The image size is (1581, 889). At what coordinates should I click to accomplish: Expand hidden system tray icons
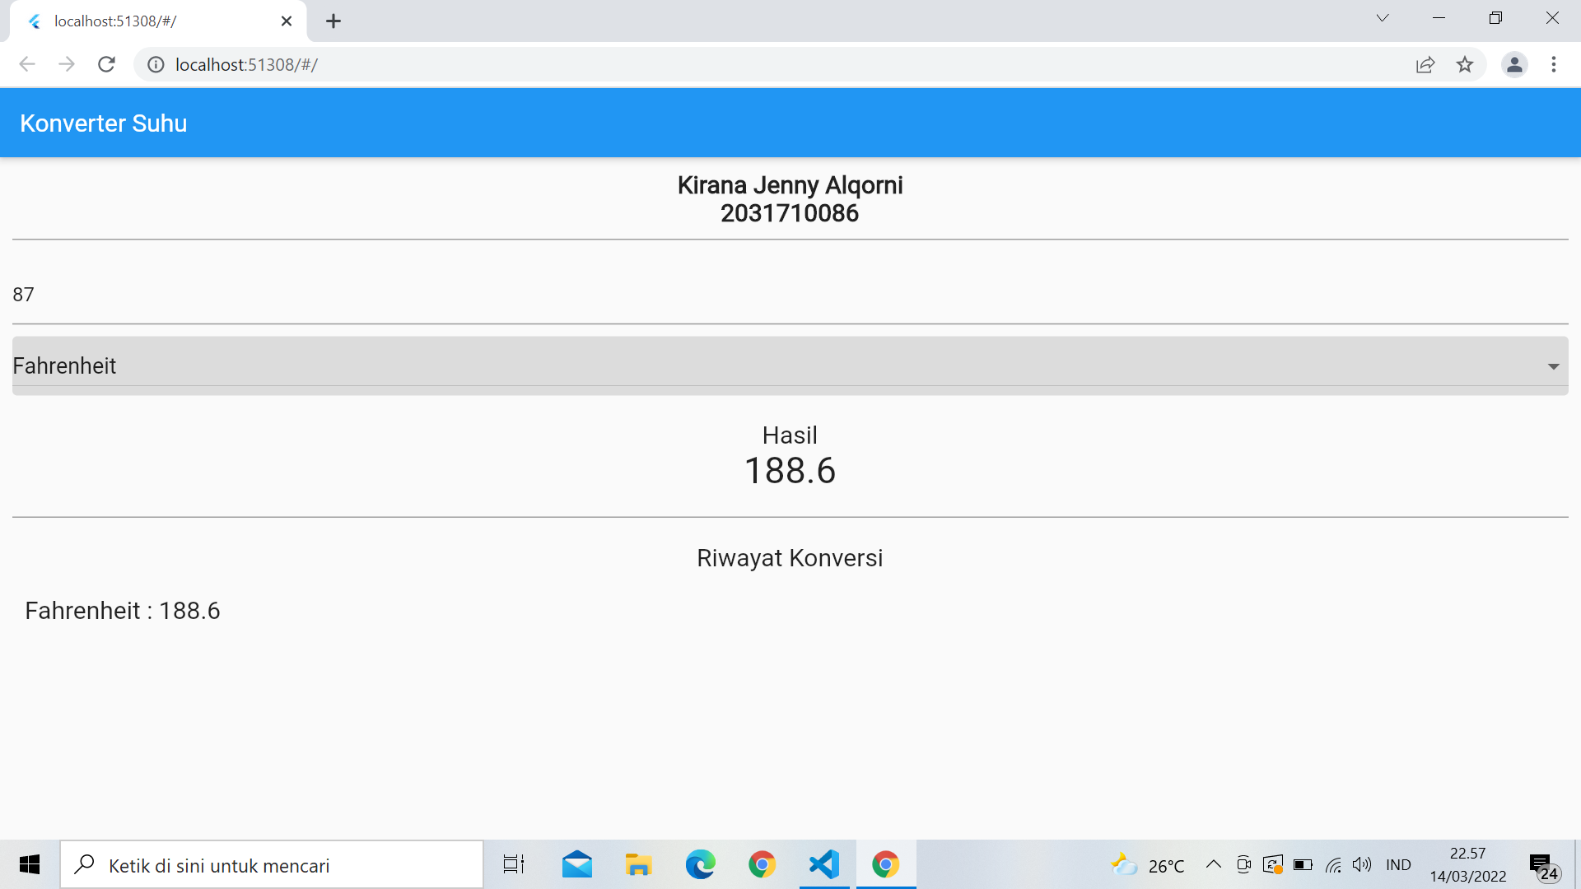tap(1213, 864)
